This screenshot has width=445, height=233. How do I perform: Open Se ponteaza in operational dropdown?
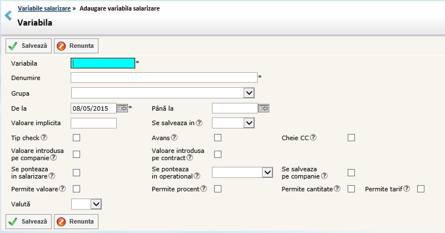pyautogui.click(x=243, y=172)
